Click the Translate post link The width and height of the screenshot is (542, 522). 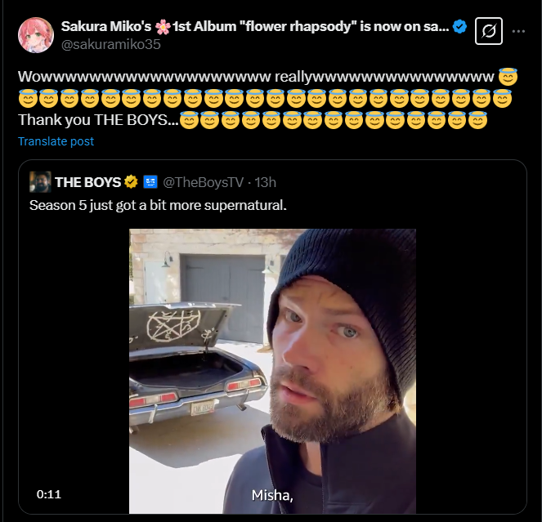56,141
